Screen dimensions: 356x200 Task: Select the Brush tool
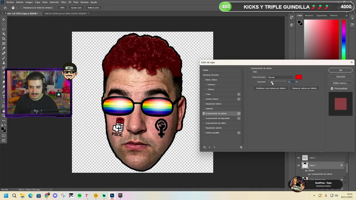(4, 58)
